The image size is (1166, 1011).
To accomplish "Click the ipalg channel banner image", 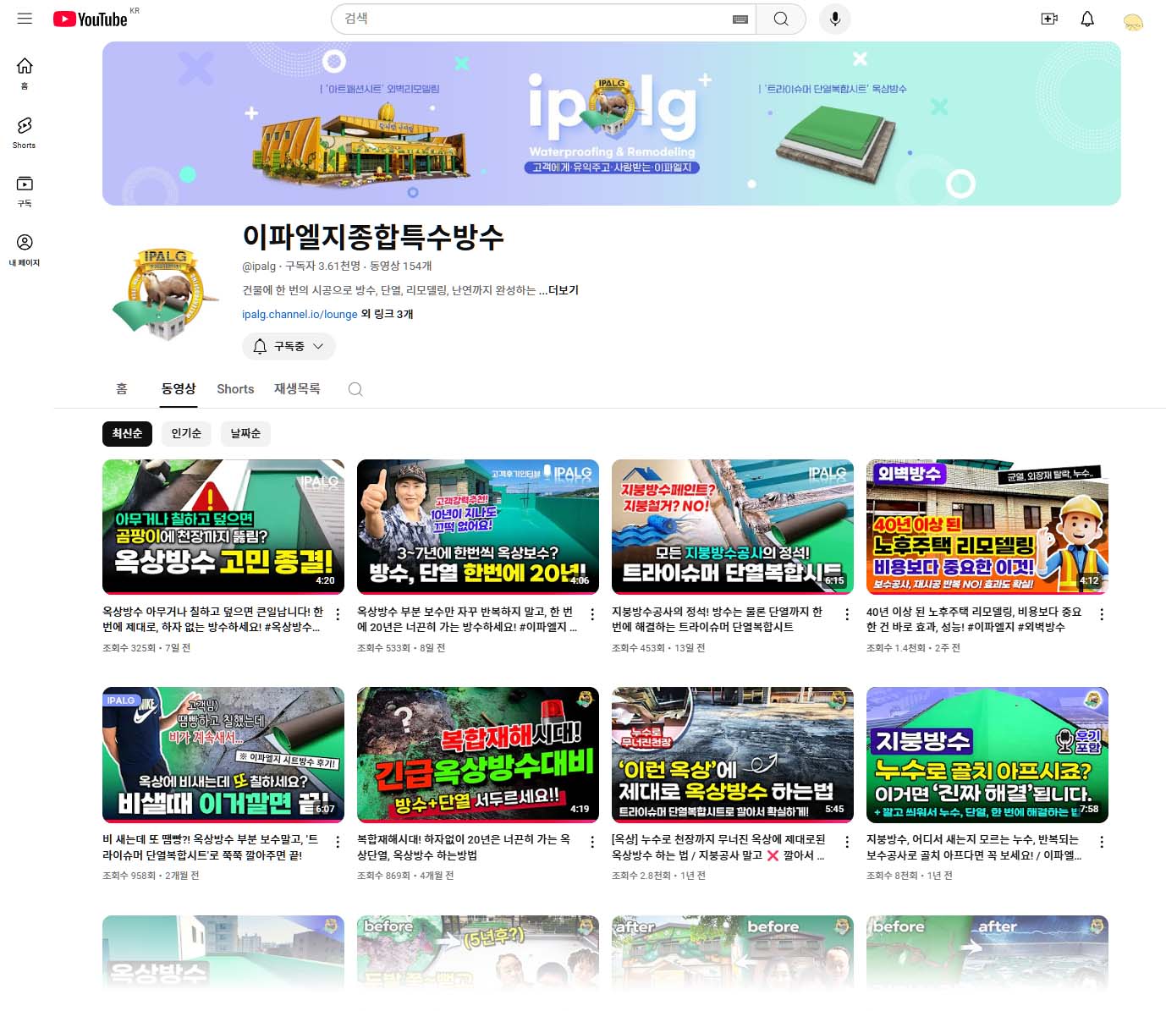I will (612, 124).
